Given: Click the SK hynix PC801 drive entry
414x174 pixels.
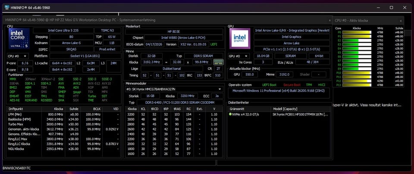Looking at the screenshot, I should click(301, 115).
